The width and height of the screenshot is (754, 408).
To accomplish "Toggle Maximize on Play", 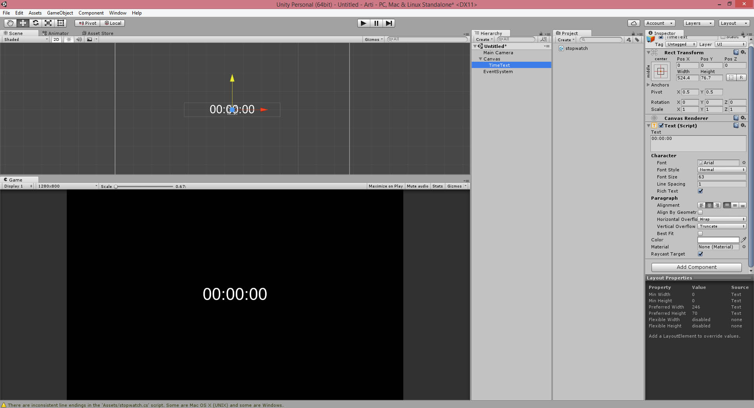I will coord(386,186).
